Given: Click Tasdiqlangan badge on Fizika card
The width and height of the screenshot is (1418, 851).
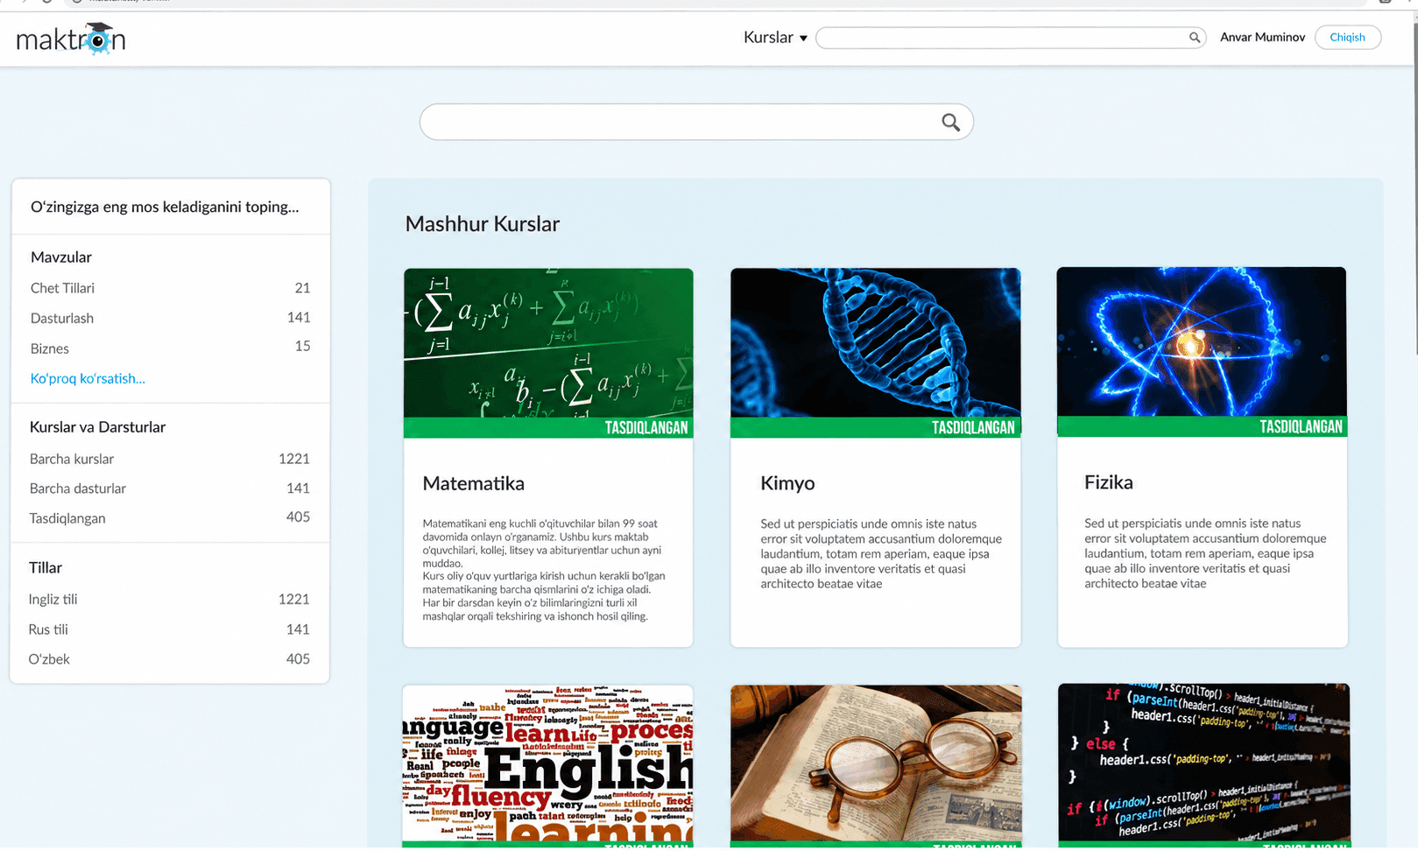Looking at the screenshot, I should (1301, 427).
